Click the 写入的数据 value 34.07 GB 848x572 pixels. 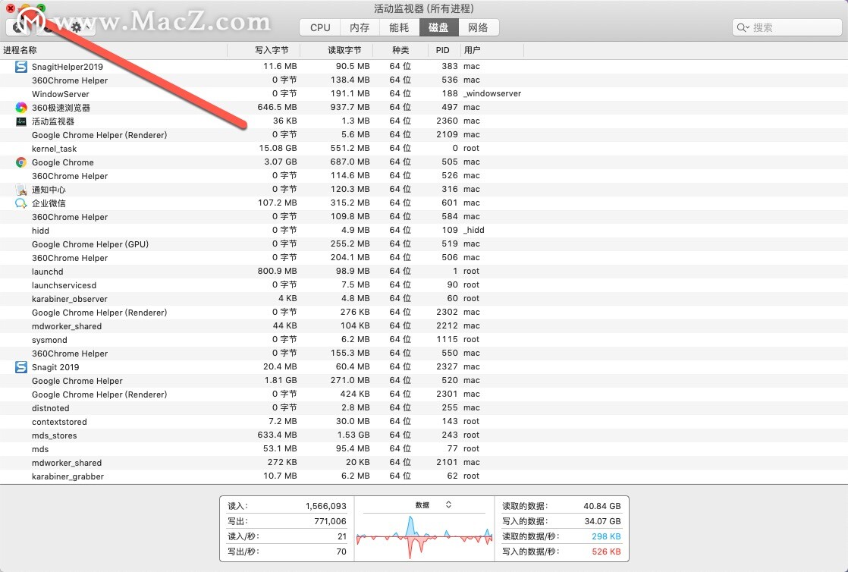(x=602, y=521)
